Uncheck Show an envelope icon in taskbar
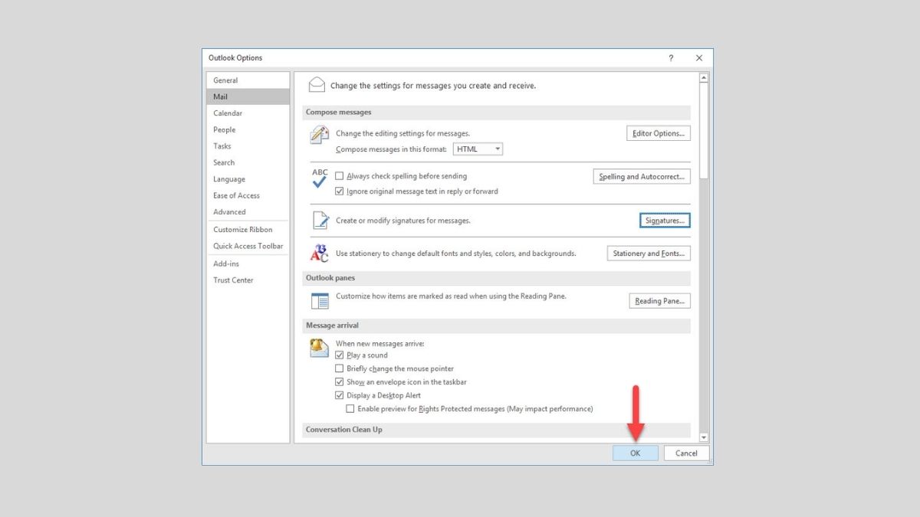920x517 pixels. coord(340,382)
